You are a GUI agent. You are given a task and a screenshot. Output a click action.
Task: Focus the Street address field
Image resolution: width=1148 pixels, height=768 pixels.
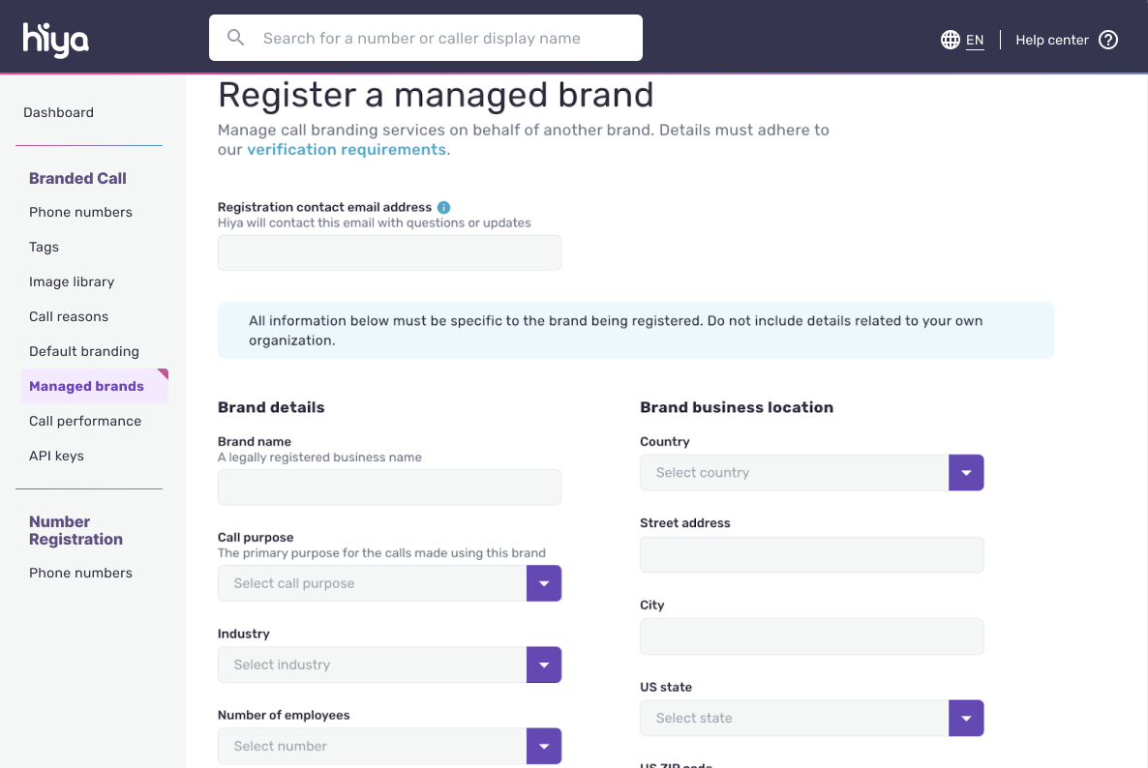click(x=811, y=555)
